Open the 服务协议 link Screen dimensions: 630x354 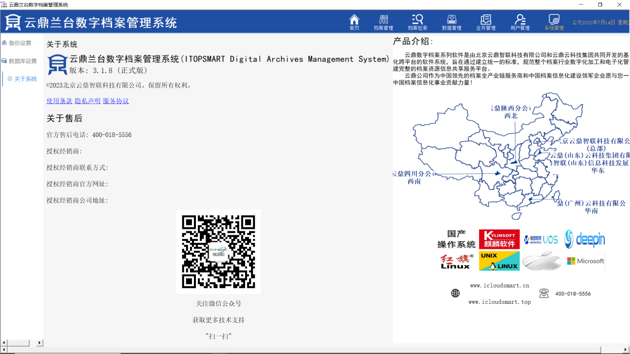[116, 101]
